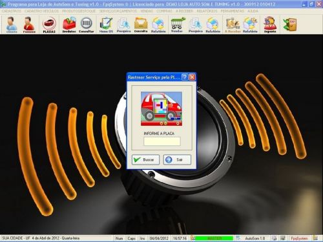Click the rightmost status bar icon
Screen dimensions: 323x242
pyautogui.click(x=315, y=238)
